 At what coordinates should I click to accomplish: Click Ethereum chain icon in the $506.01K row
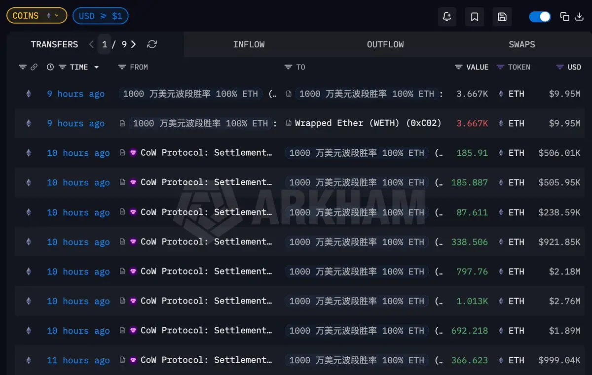(29, 153)
